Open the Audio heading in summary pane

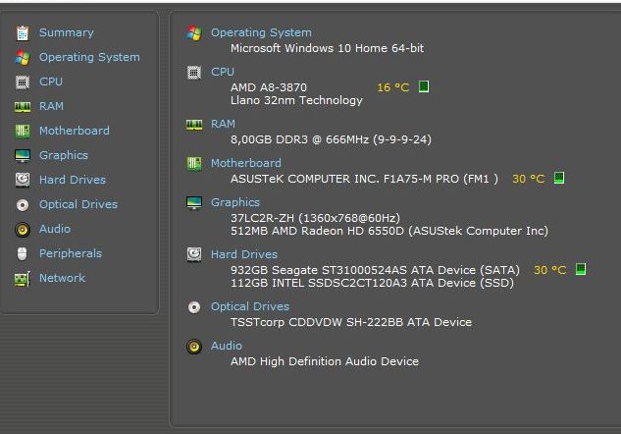(x=227, y=346)
